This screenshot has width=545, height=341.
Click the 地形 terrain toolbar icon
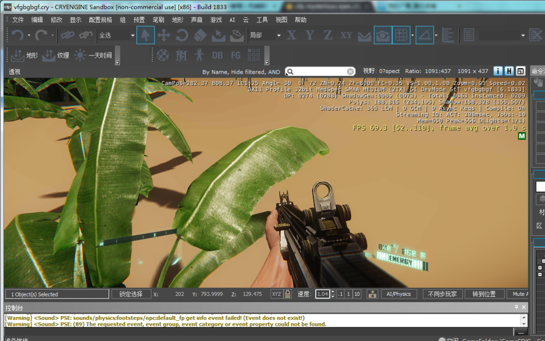[x=18, y=55]
